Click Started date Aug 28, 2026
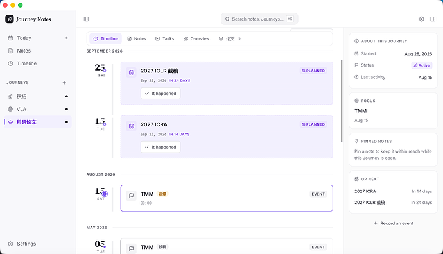Image resolution: width=443 pixels, height=254 pixels. [419, 54]
